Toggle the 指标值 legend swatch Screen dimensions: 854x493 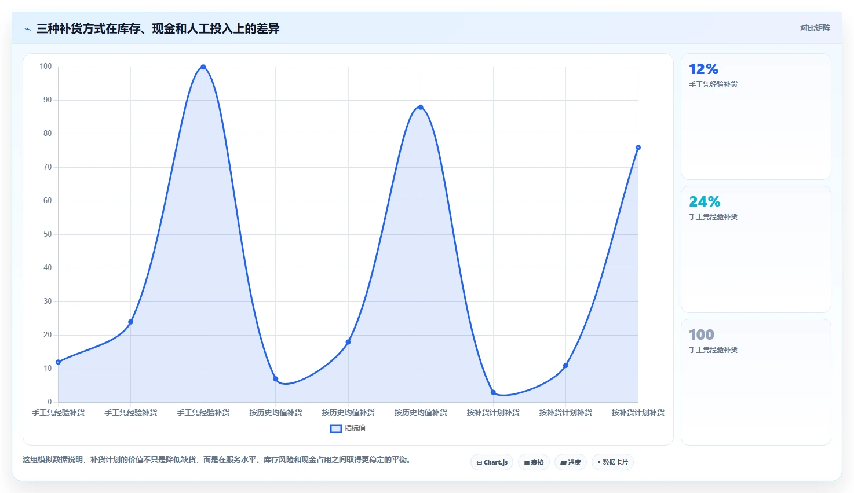[x=336, y=428]
